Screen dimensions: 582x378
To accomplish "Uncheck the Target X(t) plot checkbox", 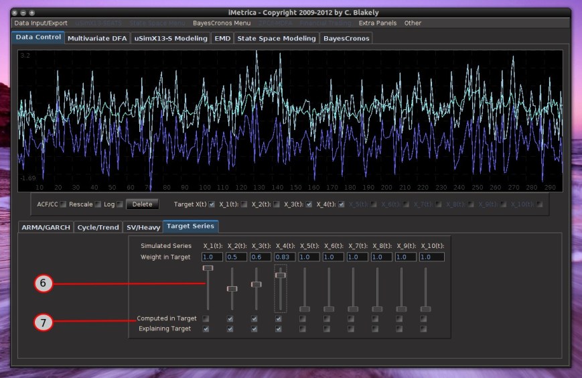I will 212,204.
